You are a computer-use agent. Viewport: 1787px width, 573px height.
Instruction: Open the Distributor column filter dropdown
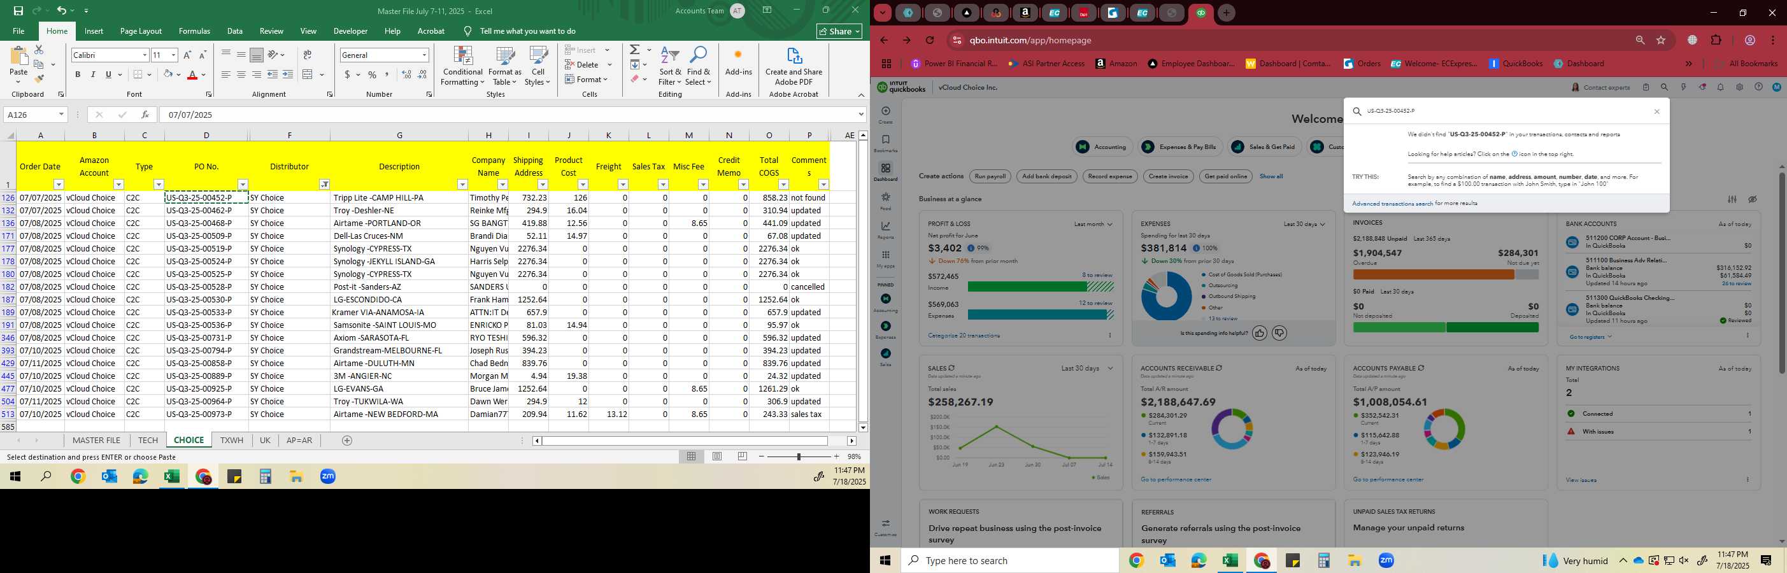click(x=324, y=185)
